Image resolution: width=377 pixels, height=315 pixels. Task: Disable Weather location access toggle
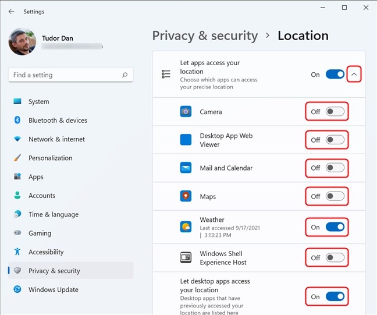(x=335, y=227)
